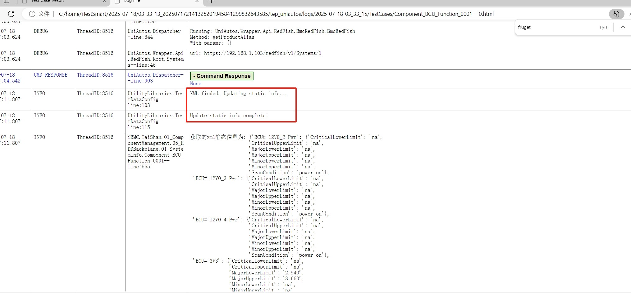Click the blue CMD_RESPONSE level text
This screenshot has height=293, width=631.
pos(50,75)
